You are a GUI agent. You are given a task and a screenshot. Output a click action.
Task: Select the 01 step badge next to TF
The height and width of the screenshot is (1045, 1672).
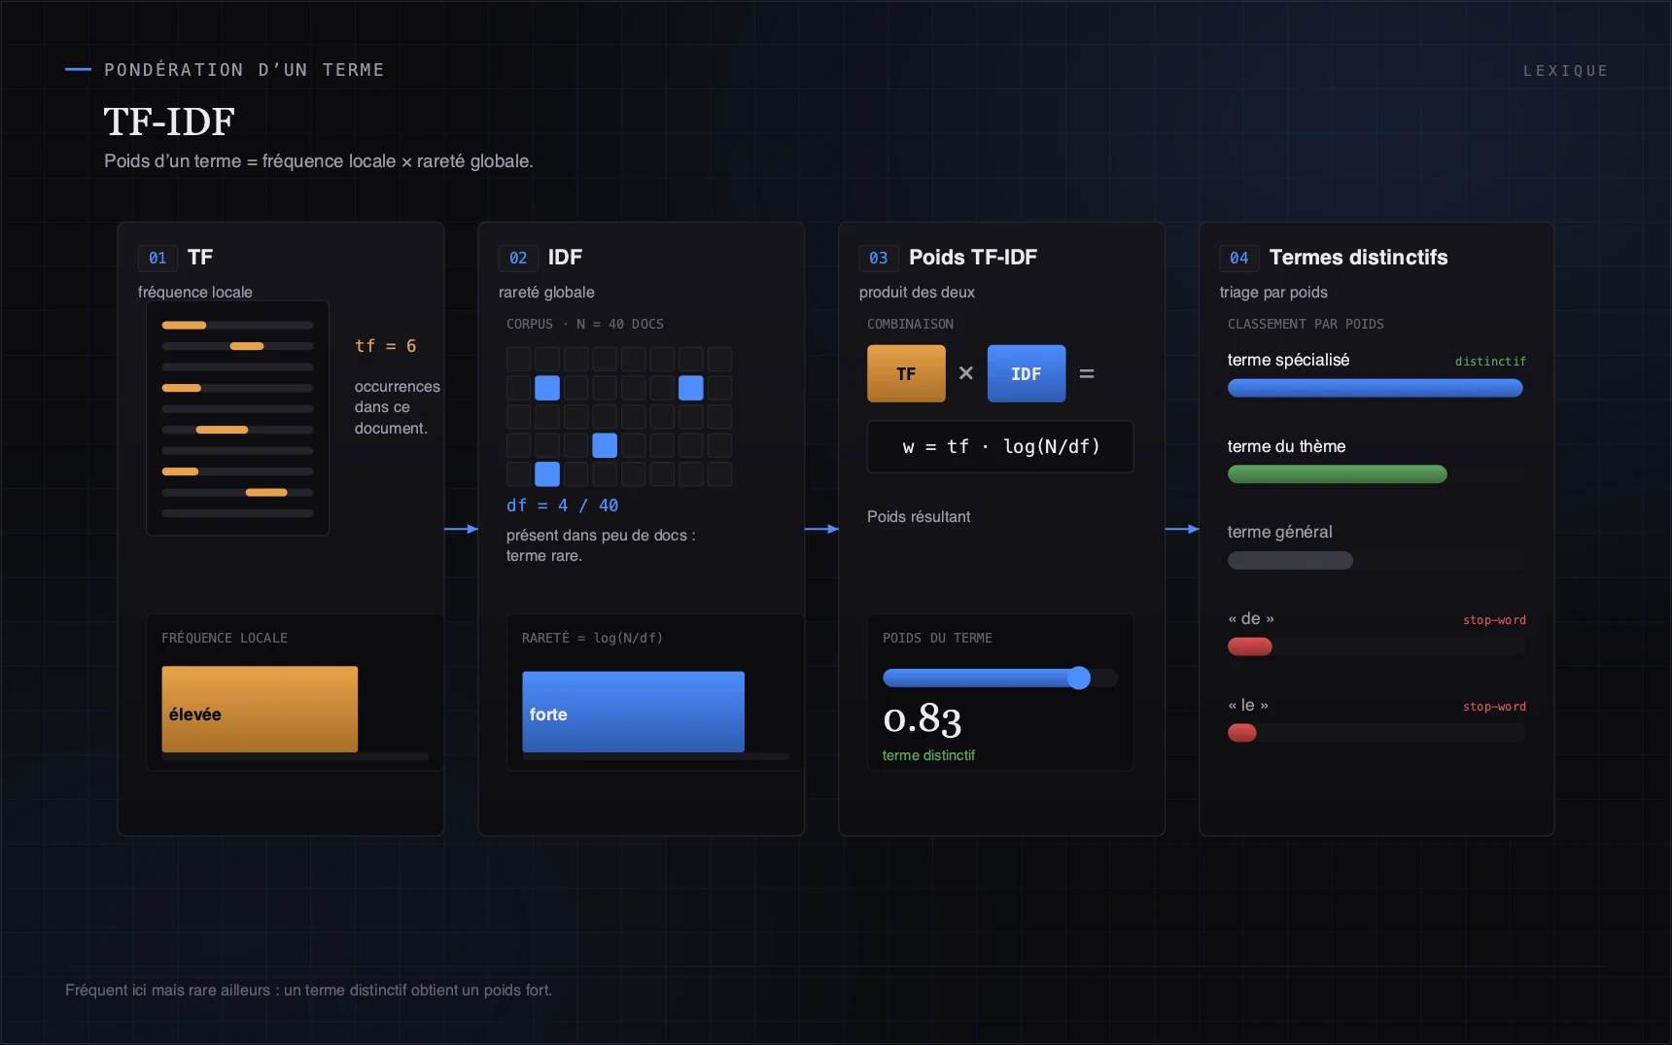[157, 258]
